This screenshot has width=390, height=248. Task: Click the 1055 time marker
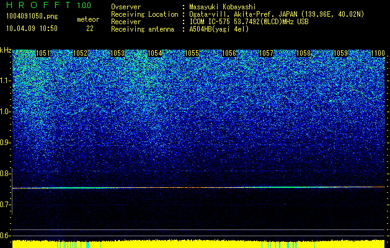point(192,53)
